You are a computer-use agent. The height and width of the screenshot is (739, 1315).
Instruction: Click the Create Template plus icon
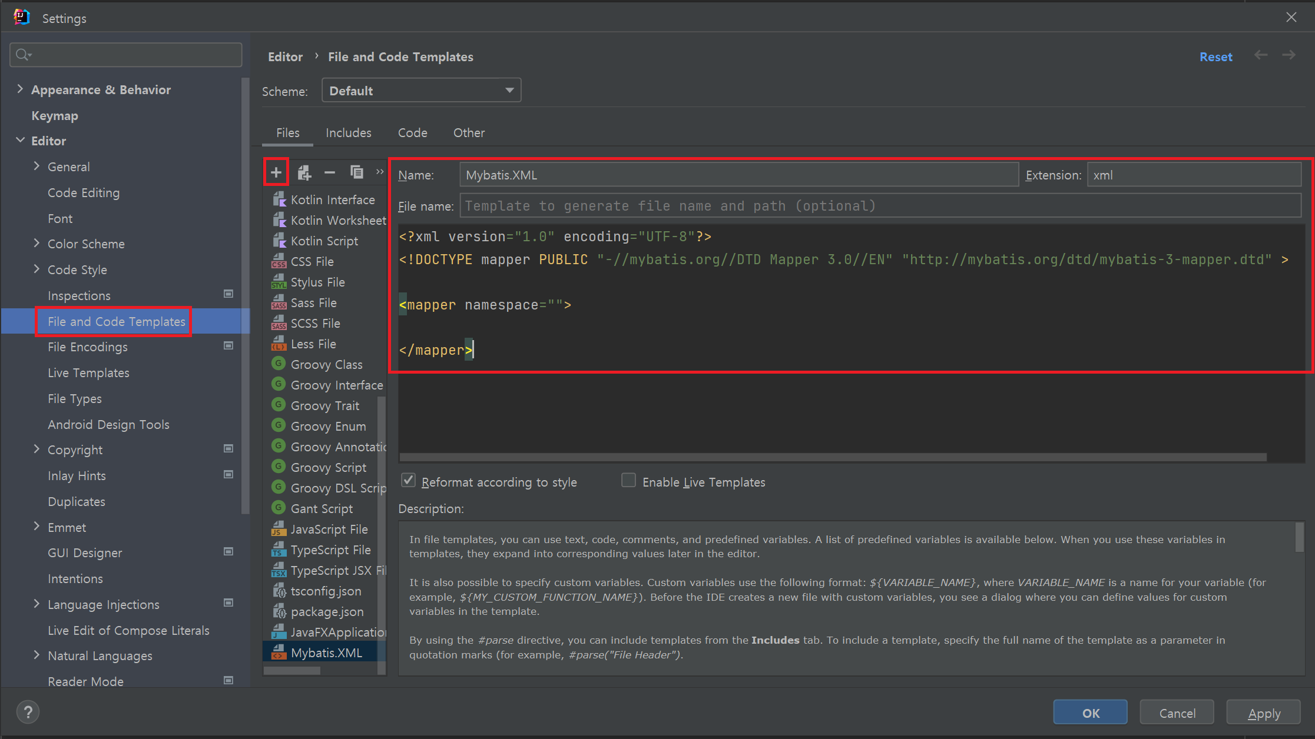pos(276,172)
